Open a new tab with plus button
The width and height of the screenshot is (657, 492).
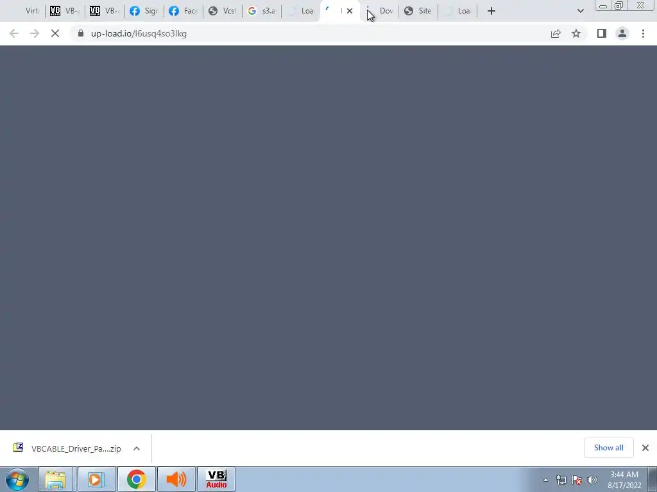[x=491, y=11]
